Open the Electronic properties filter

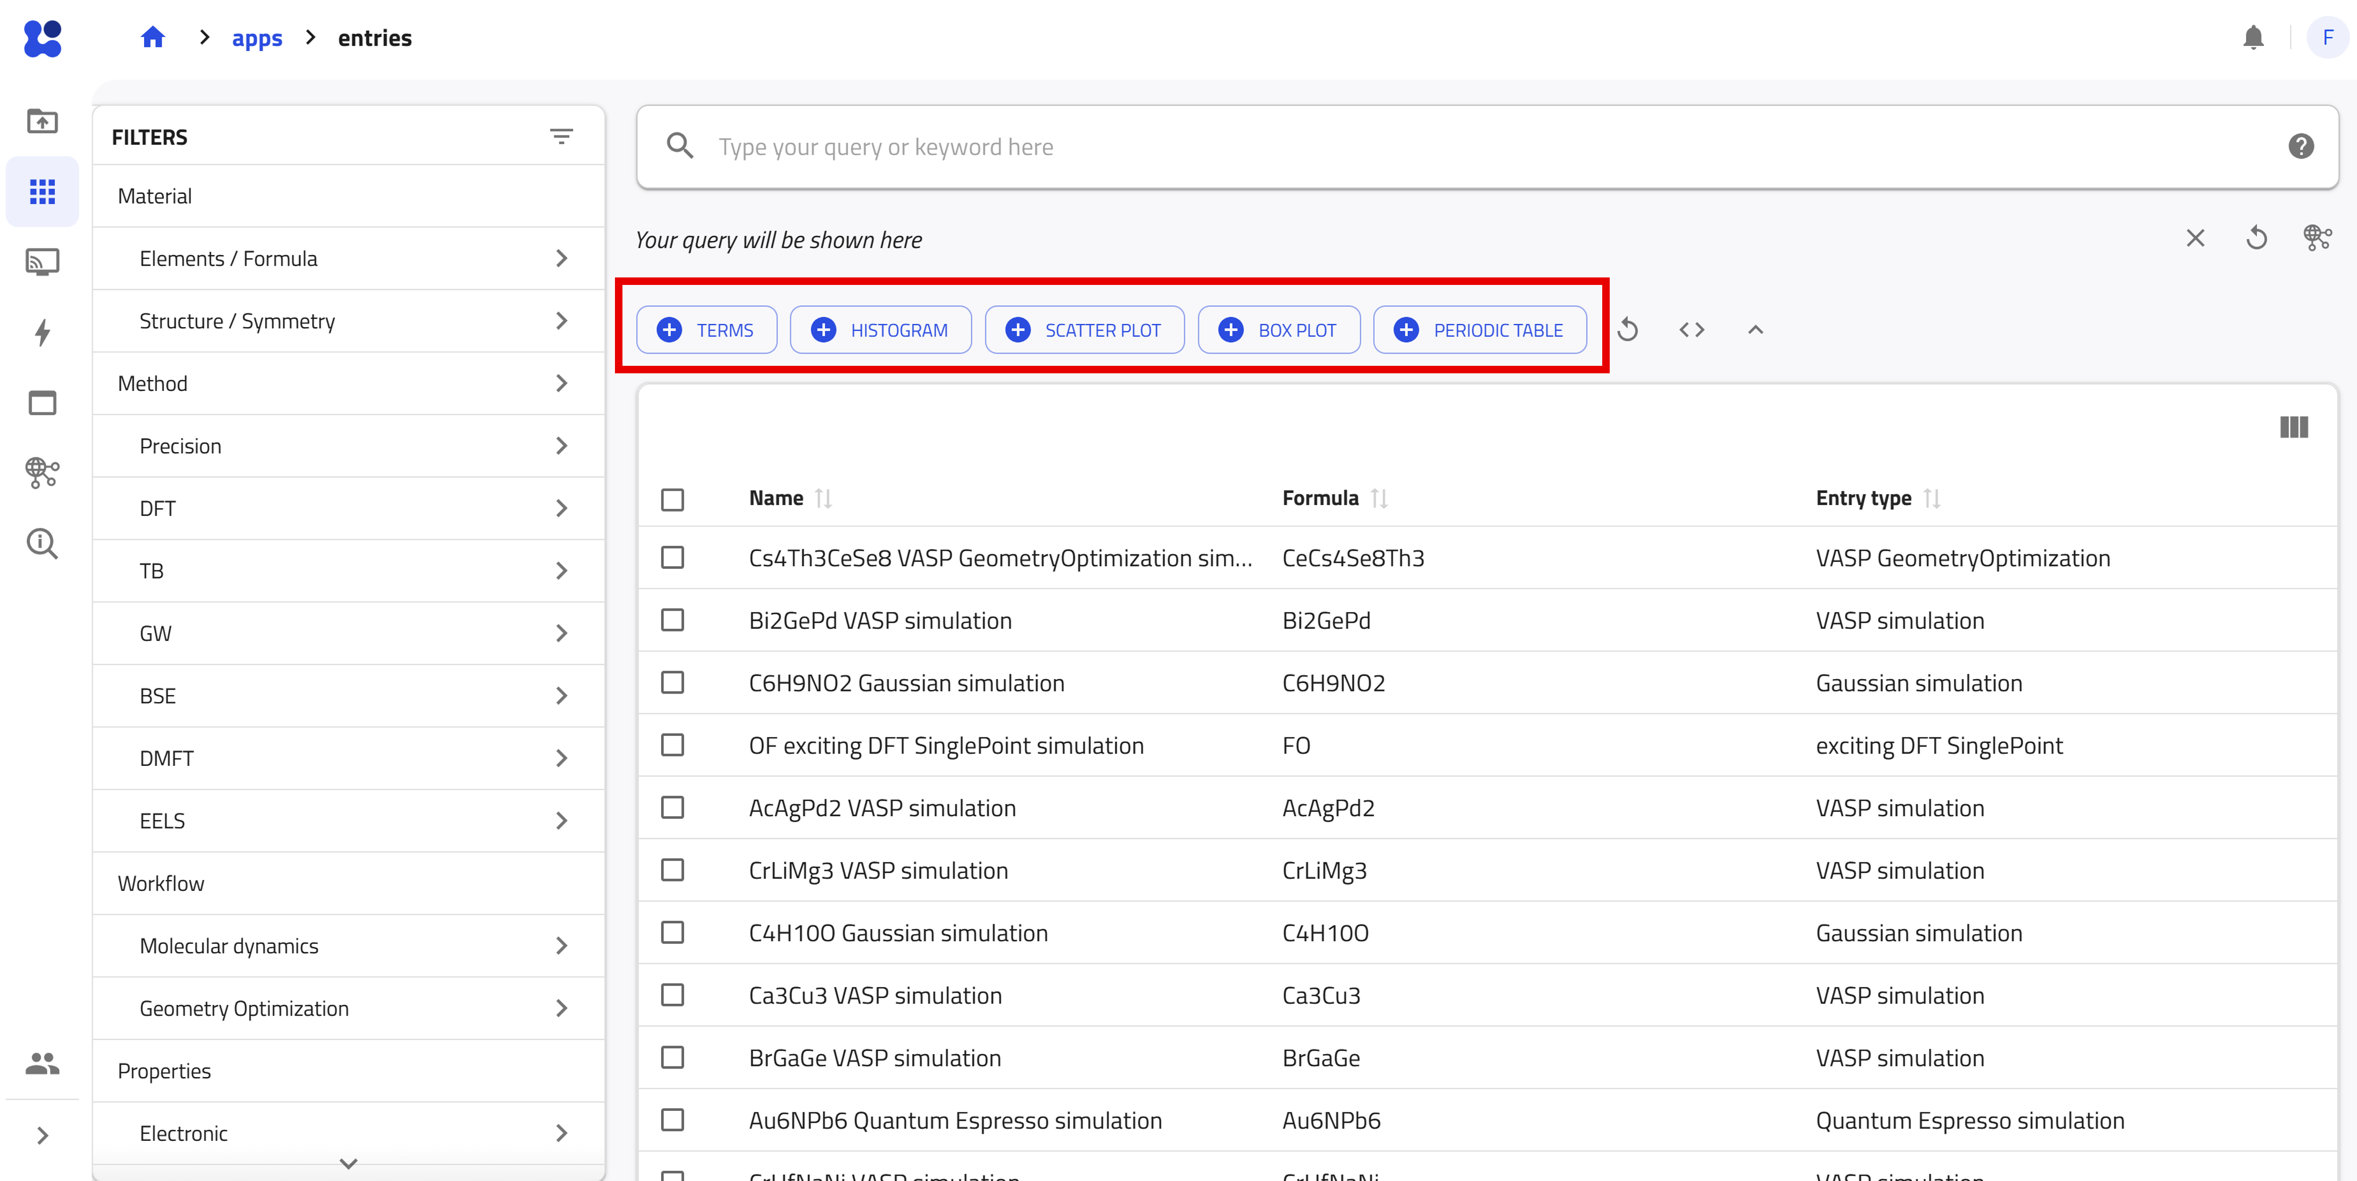pos(349,1133)
